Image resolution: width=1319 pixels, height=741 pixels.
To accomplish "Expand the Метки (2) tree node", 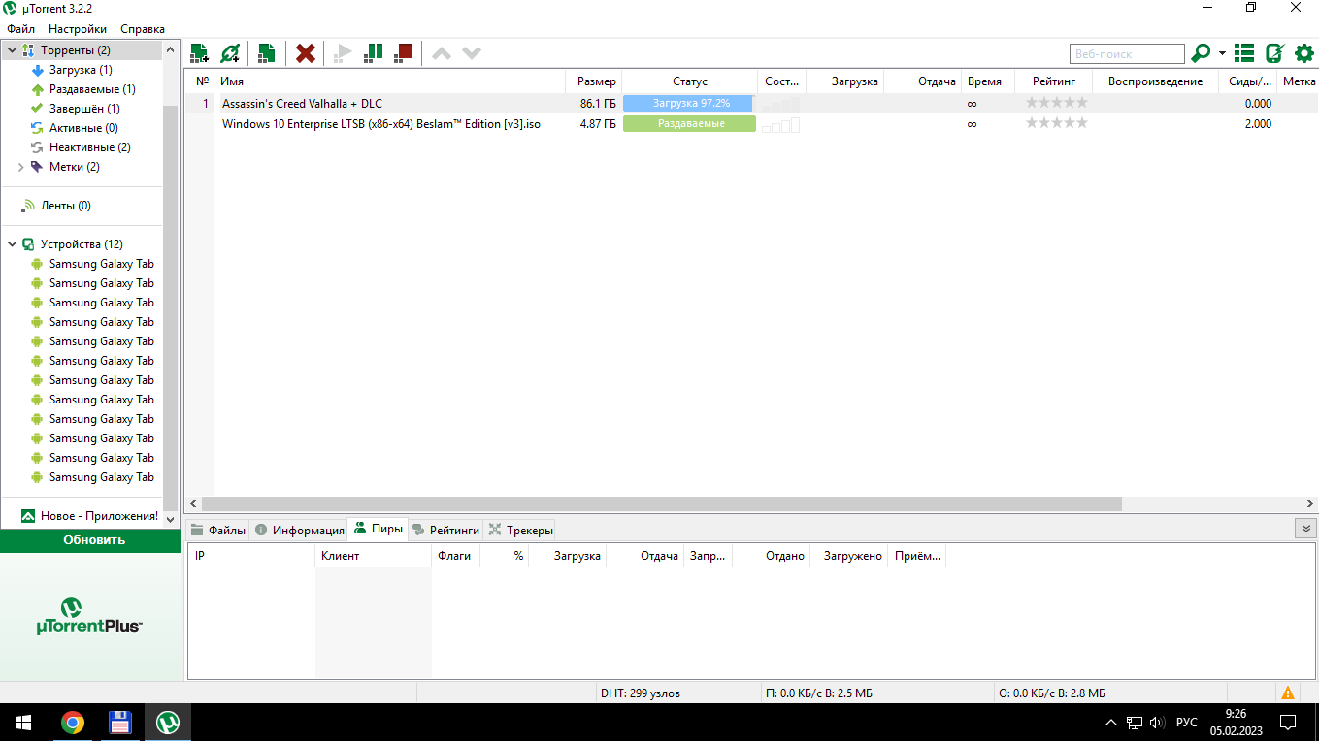I will pyautogui.click(x=21, y=167).
